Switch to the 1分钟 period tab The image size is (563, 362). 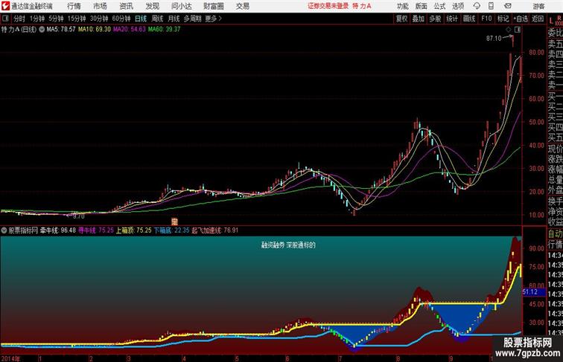tap(37, 19)
